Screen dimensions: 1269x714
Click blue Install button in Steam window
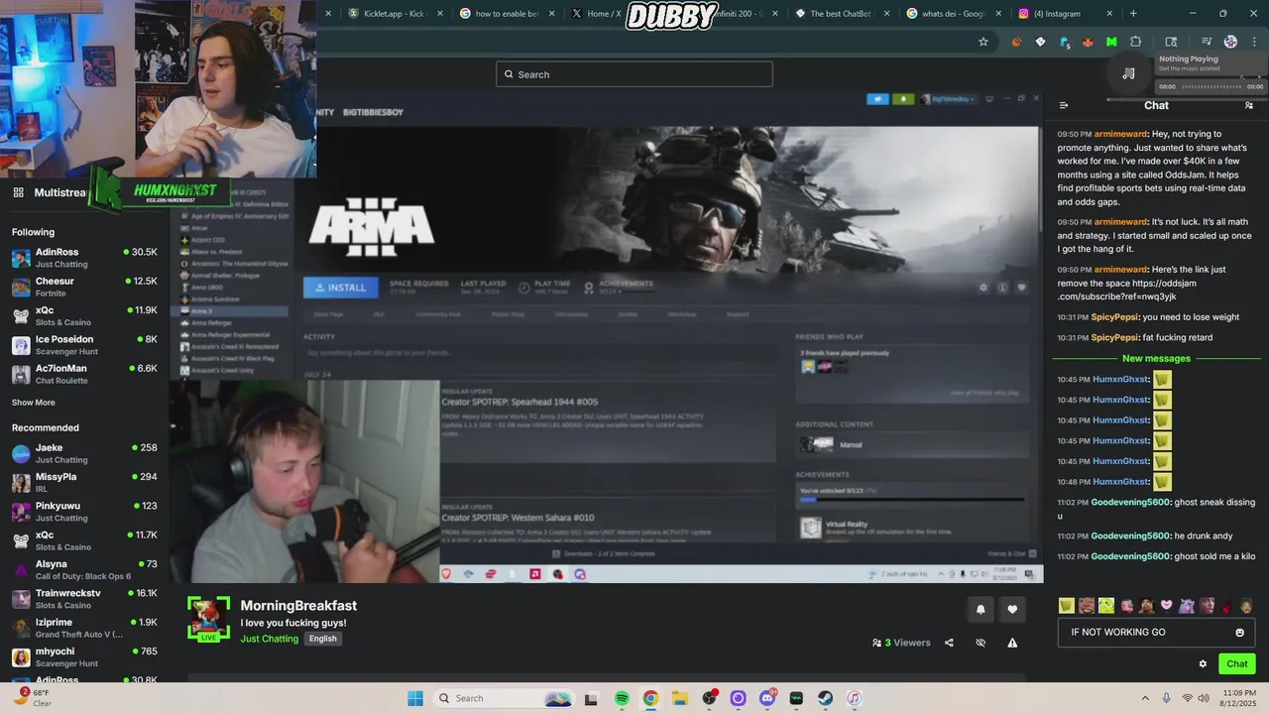(x=340, y=288)
